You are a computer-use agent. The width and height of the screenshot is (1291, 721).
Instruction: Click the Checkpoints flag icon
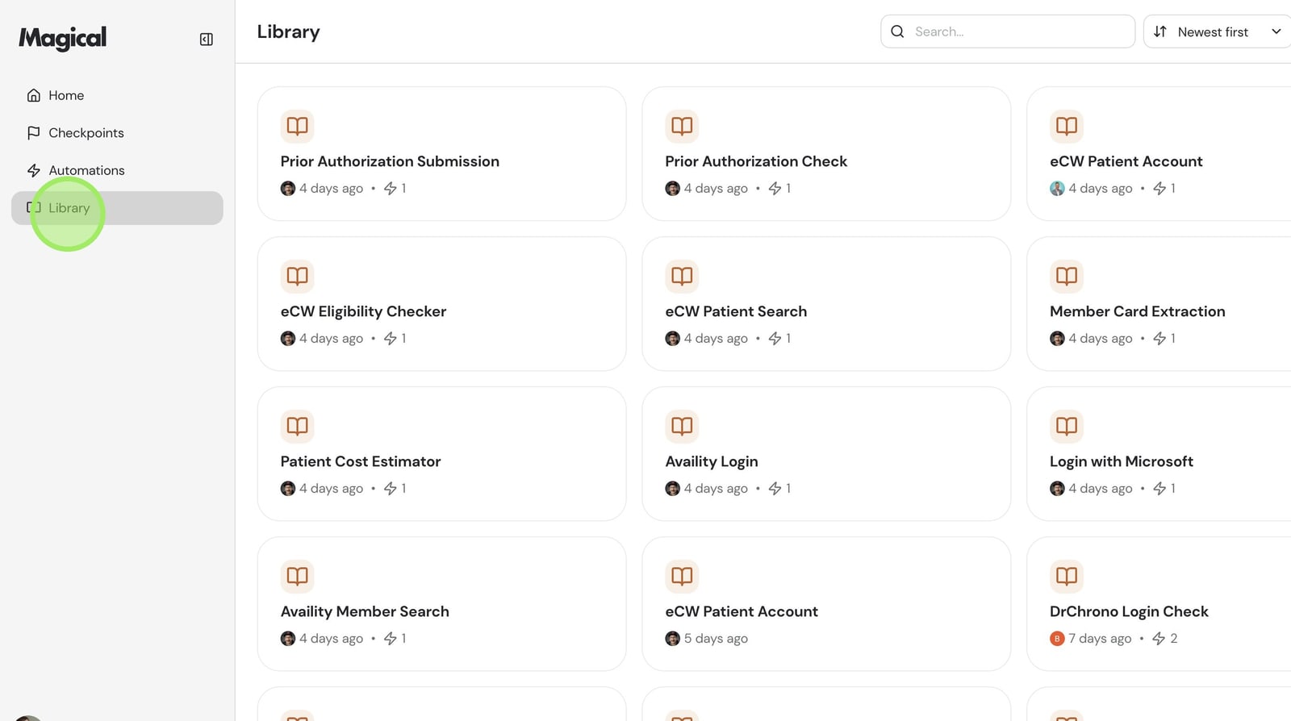(34, 133)
